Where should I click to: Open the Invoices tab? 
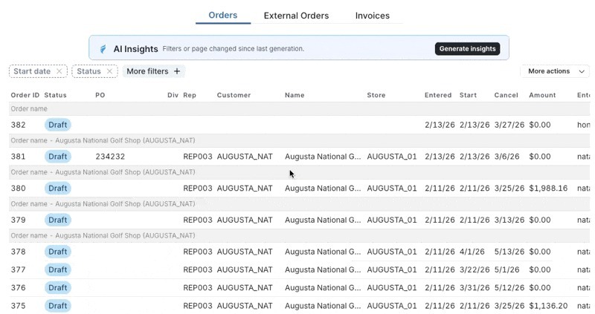(372, 16)
